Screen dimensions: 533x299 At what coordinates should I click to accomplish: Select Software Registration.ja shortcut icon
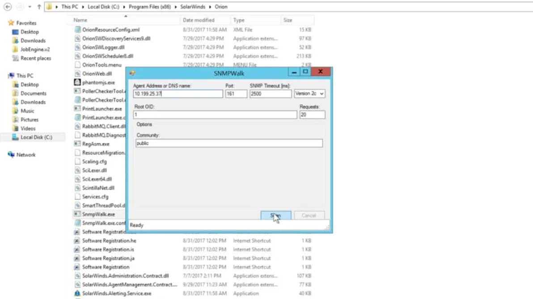77,258
